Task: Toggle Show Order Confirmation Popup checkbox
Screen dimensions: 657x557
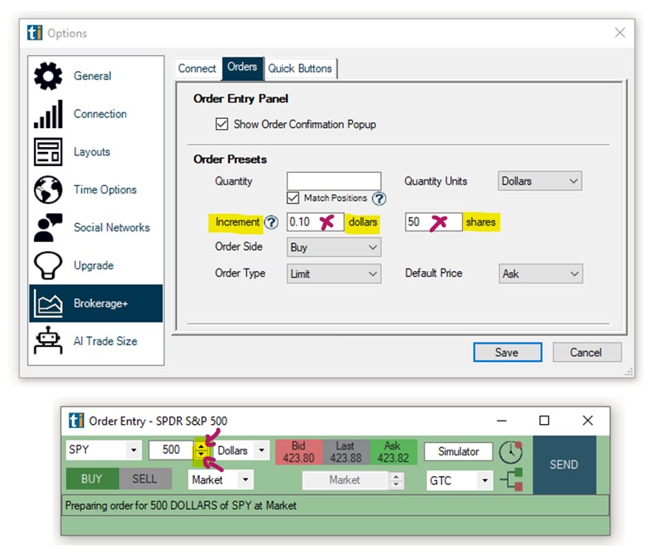Action: point(221,125)
